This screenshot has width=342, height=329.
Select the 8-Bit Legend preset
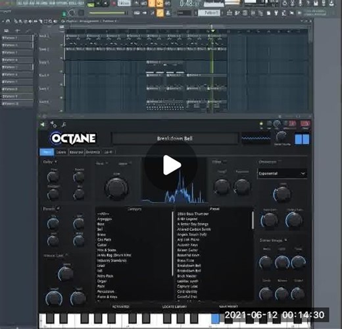point(187,219)
